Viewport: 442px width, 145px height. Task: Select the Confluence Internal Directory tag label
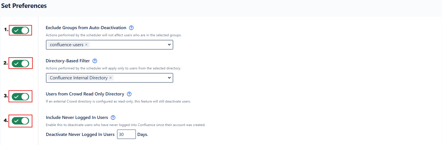78,78
